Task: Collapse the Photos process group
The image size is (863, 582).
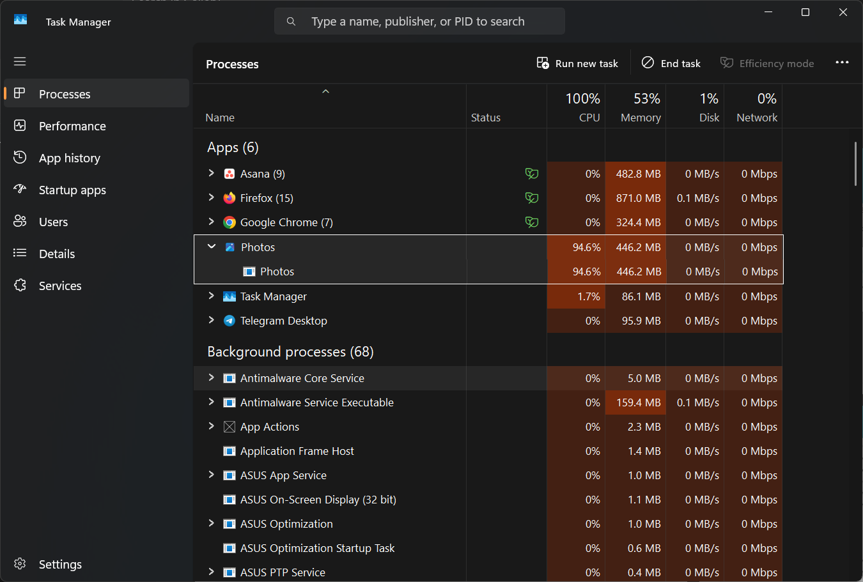Action: 212,247
